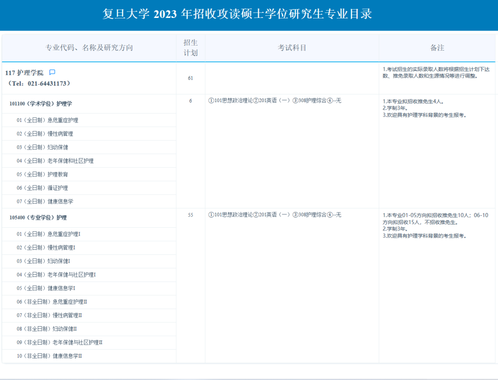Click 07（全日制）健康信息学 row
This screenshot has width=498, height=380.
click(x=45, y=202)
